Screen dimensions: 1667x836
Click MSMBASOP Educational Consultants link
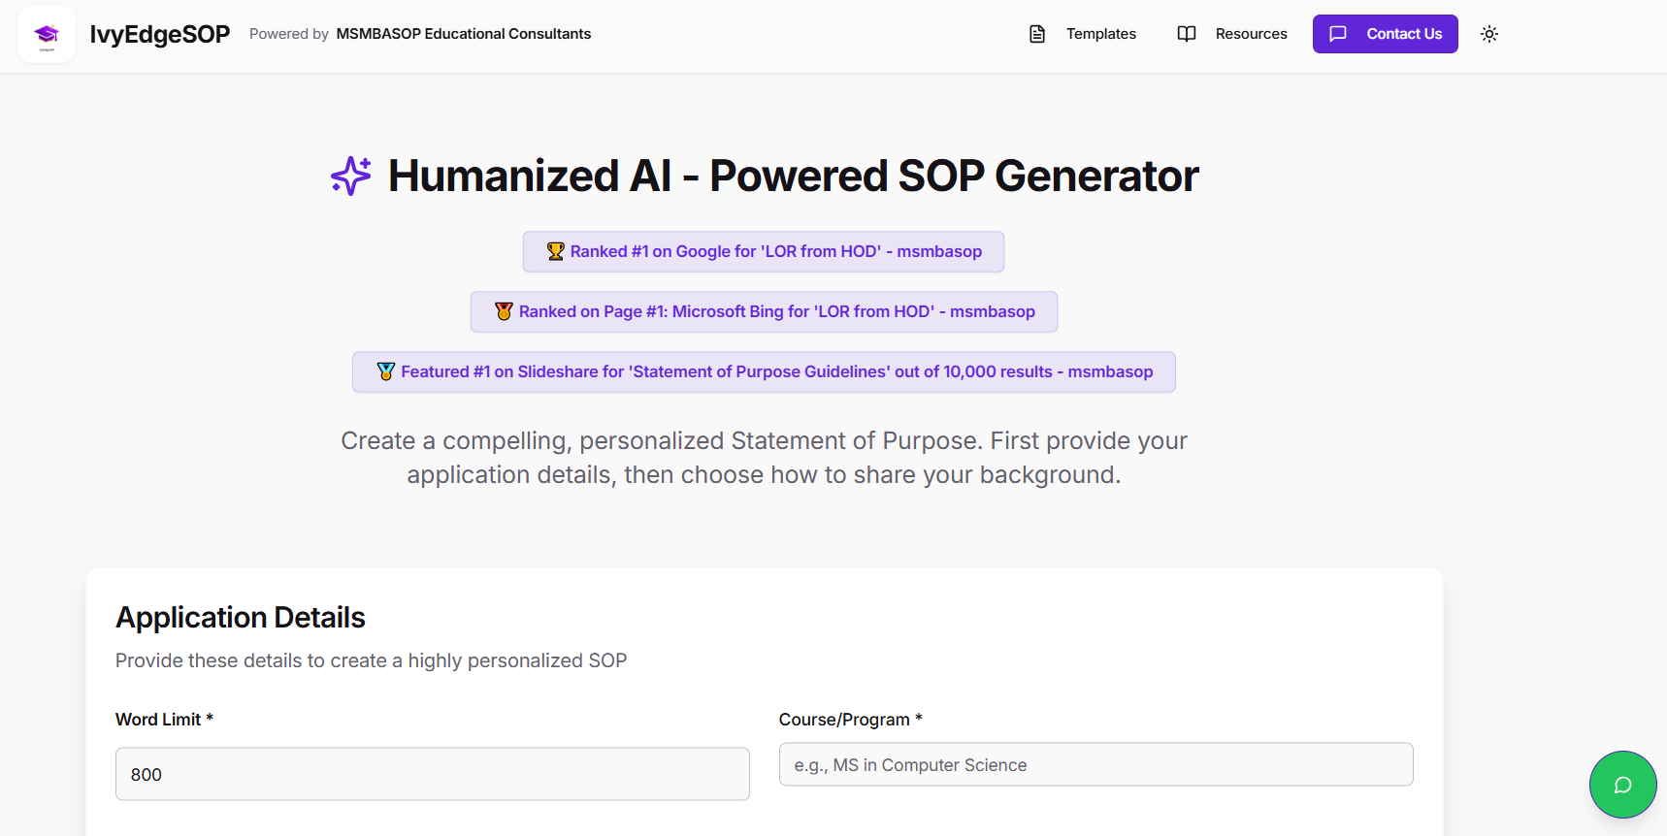pyautogui.click(x=463, y=34)
